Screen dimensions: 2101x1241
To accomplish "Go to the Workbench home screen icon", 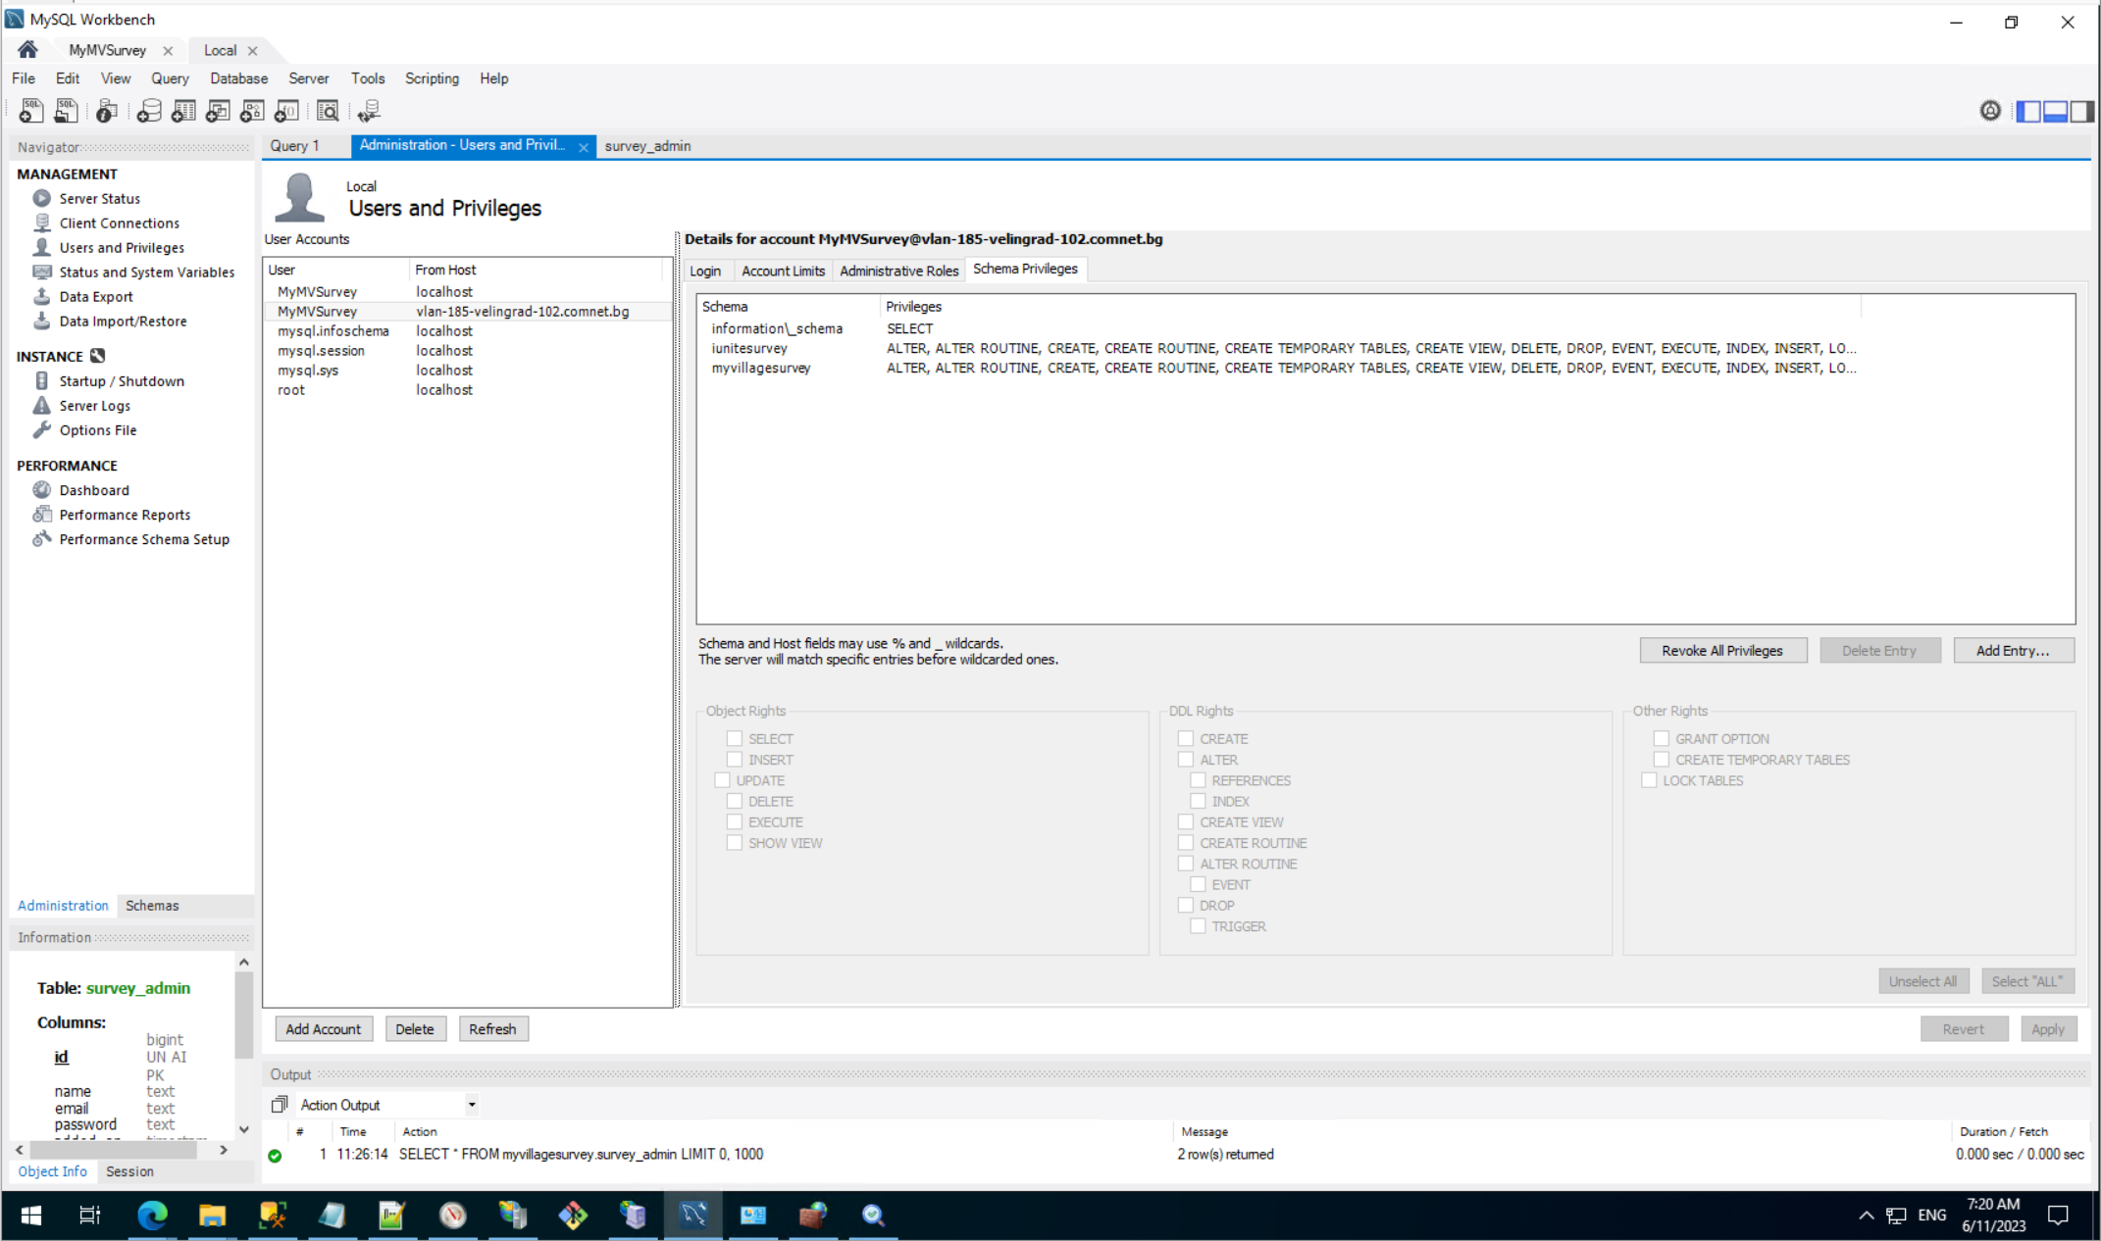I will (x=27, y=50).
